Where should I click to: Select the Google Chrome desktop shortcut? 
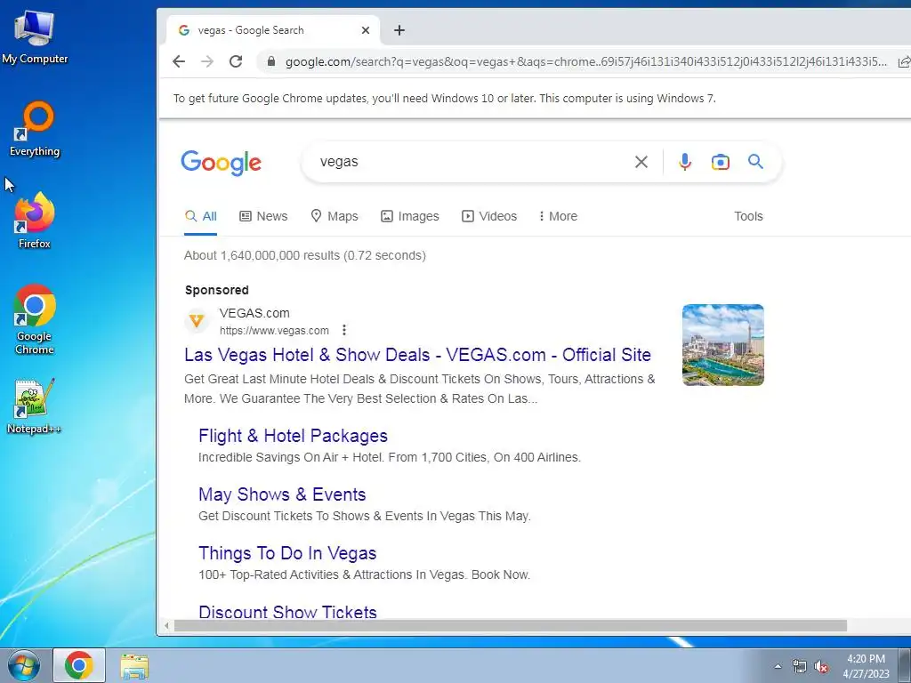35,319
